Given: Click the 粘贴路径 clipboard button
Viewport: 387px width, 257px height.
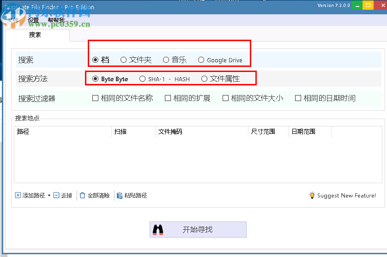Looking at the screenshot, I should pyautogui.click(x=132, y=195).
